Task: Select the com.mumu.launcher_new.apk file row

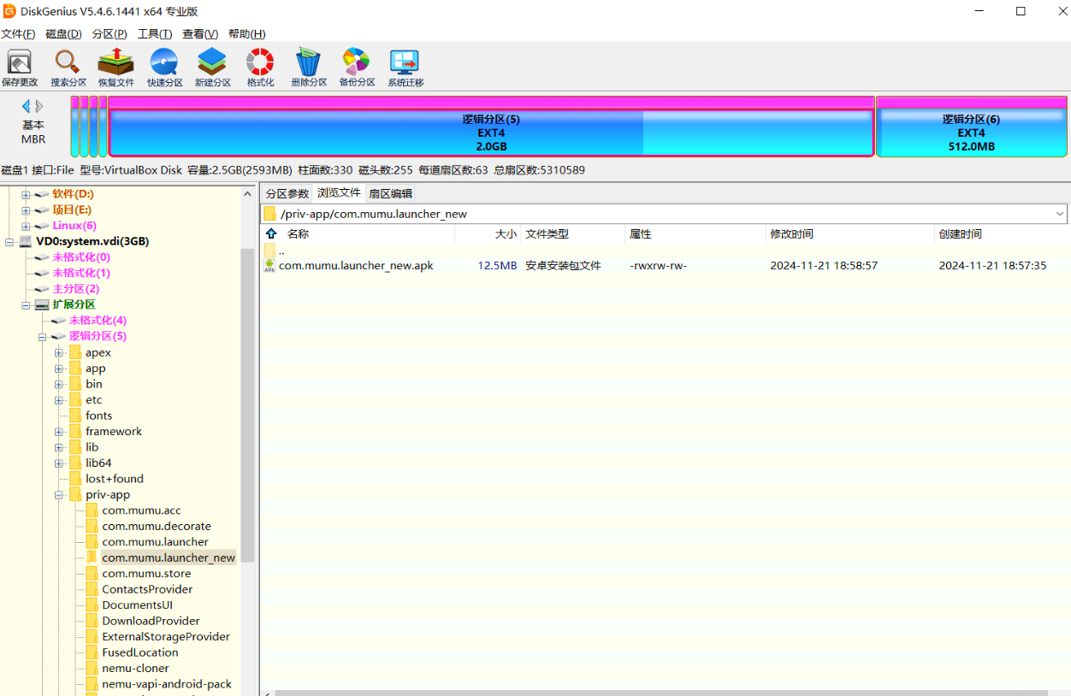Action: point(665,266)
